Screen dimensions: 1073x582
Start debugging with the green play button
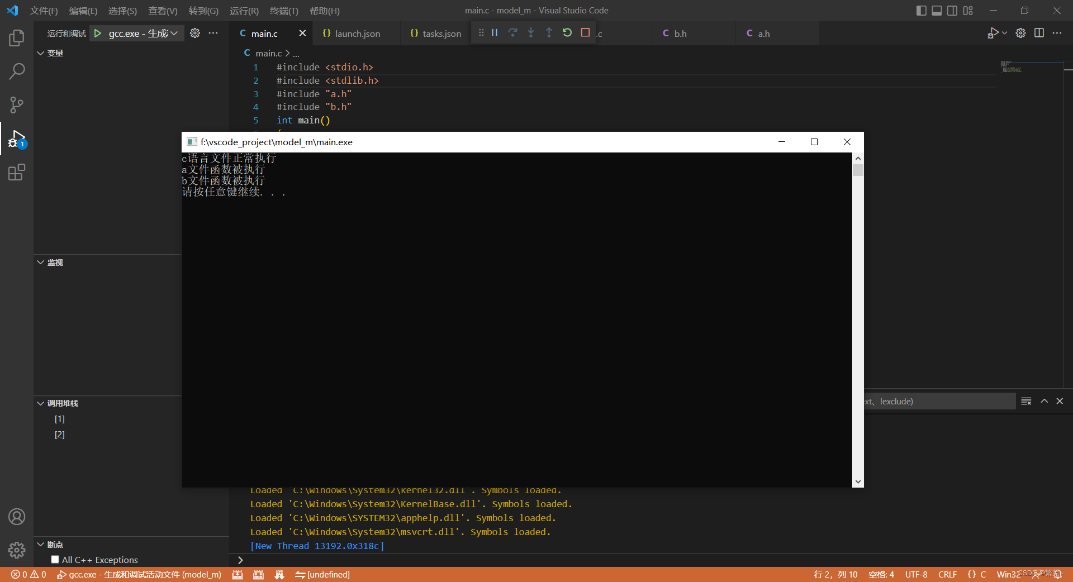98,34
